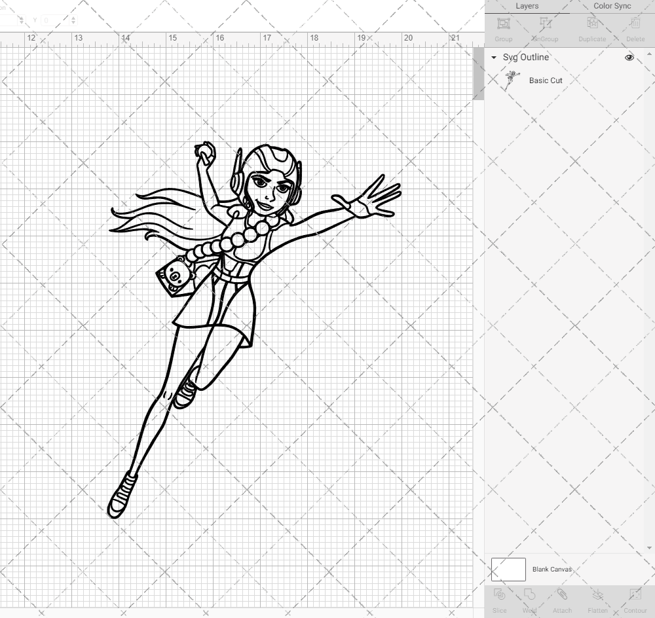Click the canvas vertical scrollbar thumb
655x618 pixels.
478,73
